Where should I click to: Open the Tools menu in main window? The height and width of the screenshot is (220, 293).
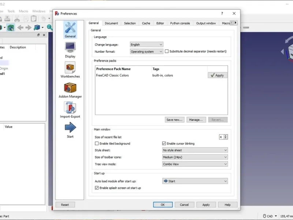[11, 11]
